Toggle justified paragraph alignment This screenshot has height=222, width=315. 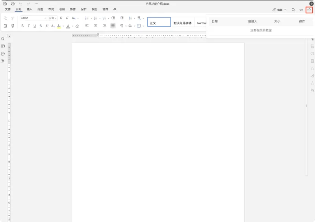(x=113, y=26)
